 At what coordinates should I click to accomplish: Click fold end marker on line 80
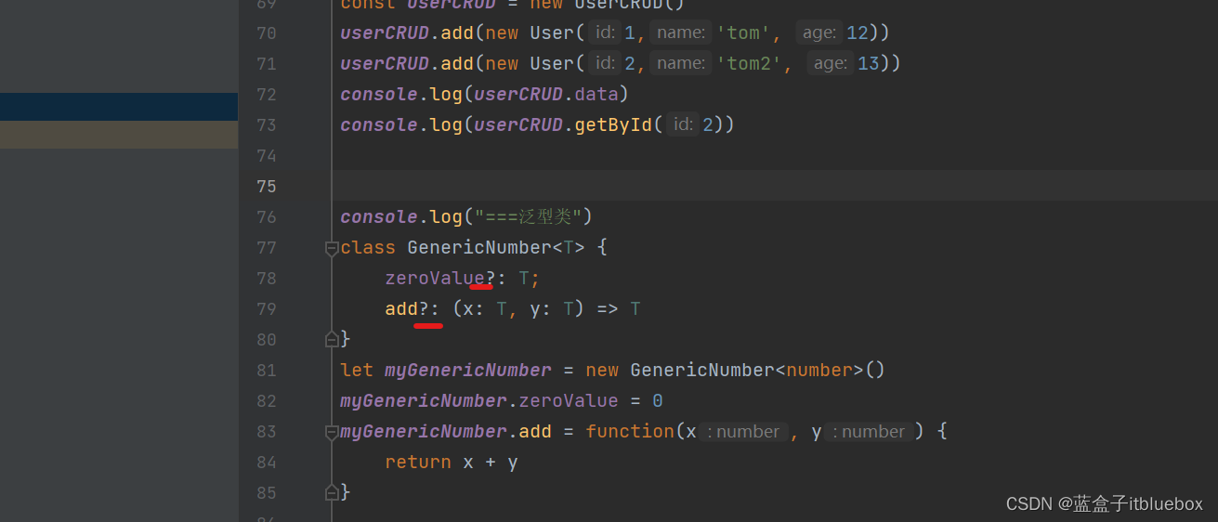(x=331, y=339)
